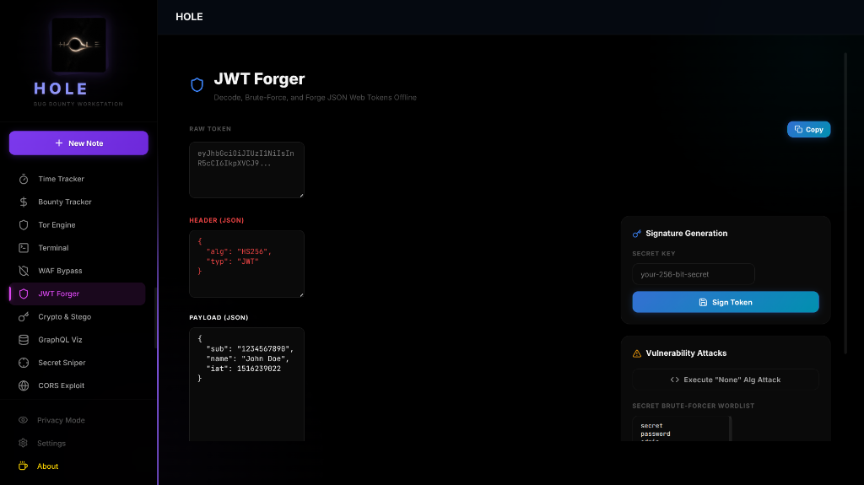This screenshot has height=485, width=864.
Task: Create a New Note
Action: [x=78, y=143]
